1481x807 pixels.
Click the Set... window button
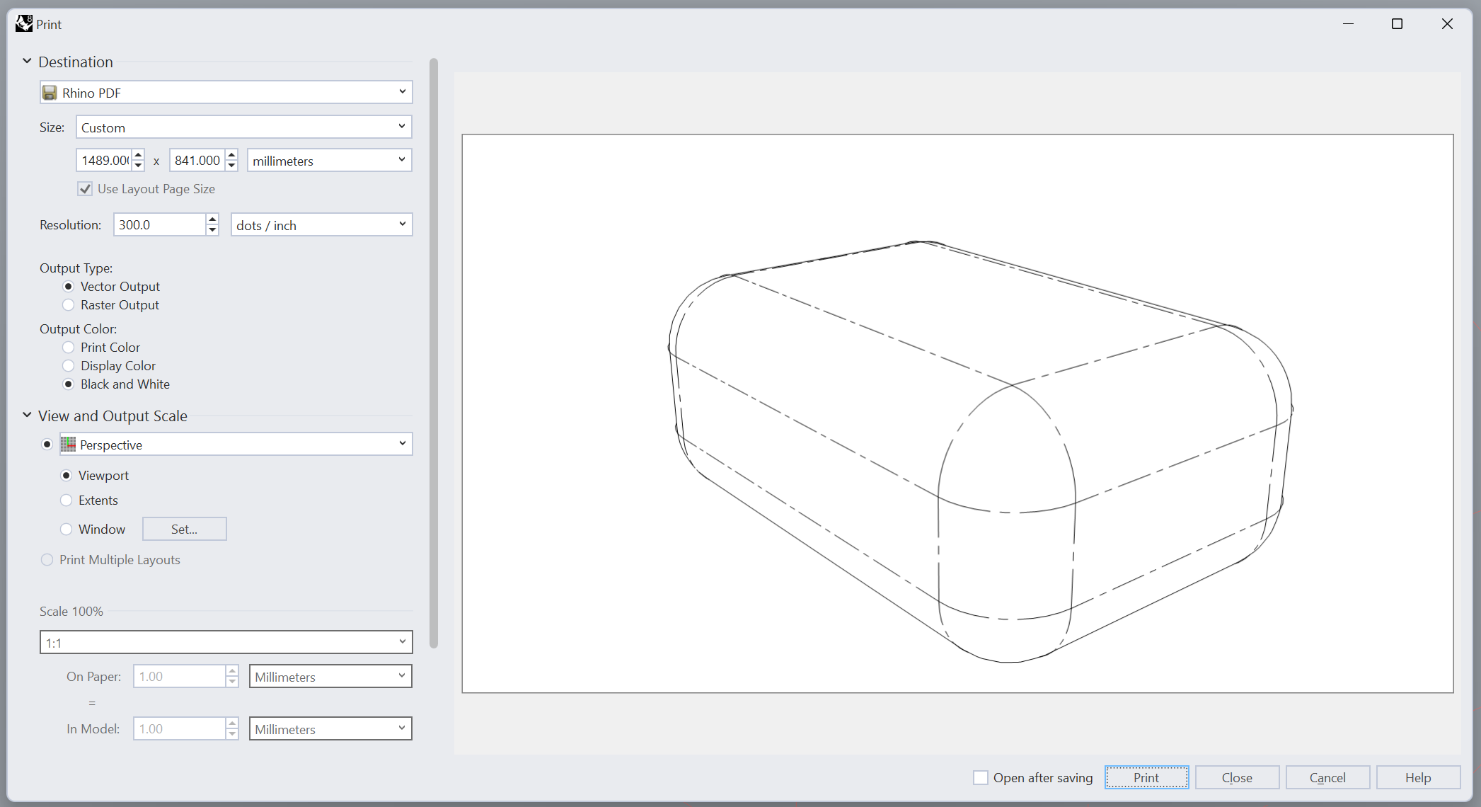tap(184, 530)
